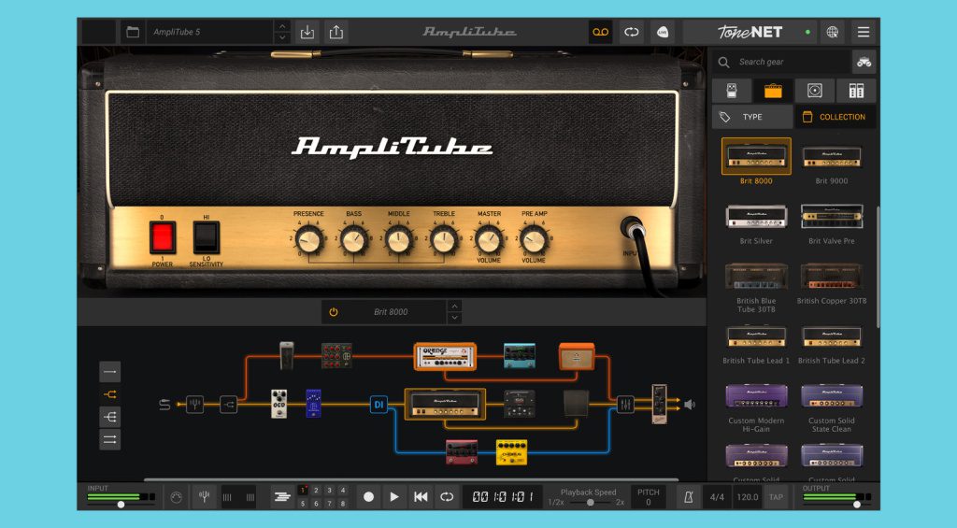
Task: Open the recorder tape icon
Action: pos(601,32)
